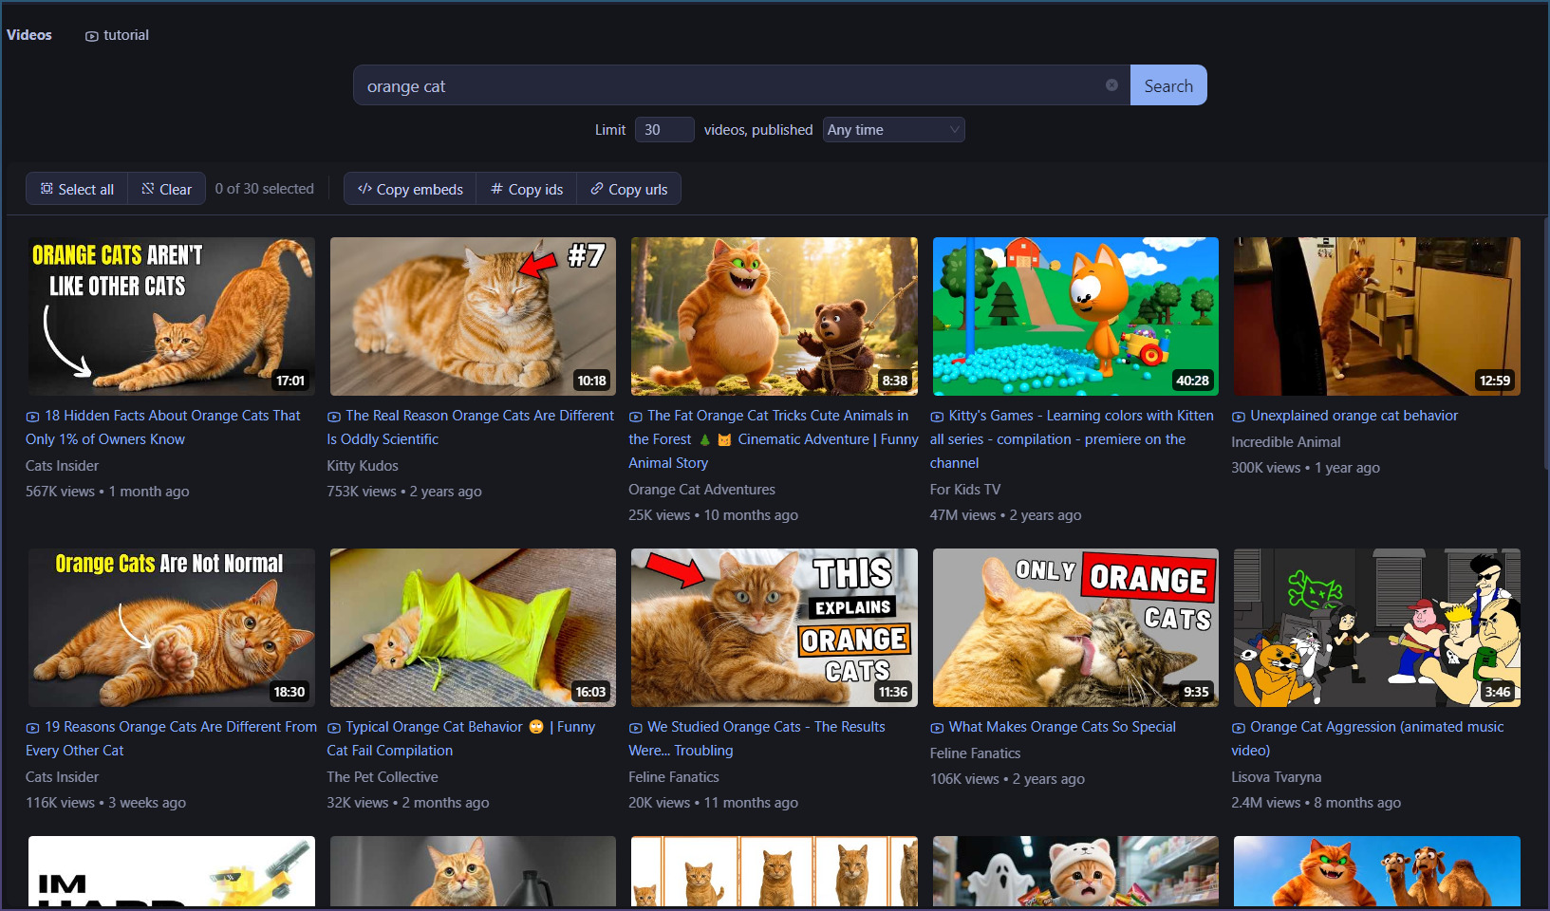1550x911 pixels.
Task: Click video icon beside 'What Makes Orange Cats'
Action: coord(937,728)
